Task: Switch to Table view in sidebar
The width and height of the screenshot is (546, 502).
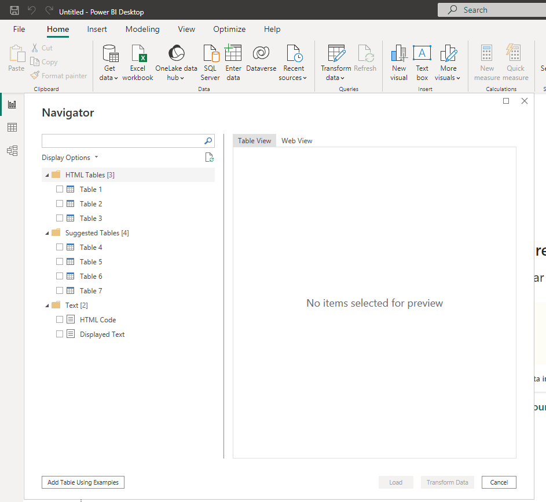Action: tap(12, 128)
